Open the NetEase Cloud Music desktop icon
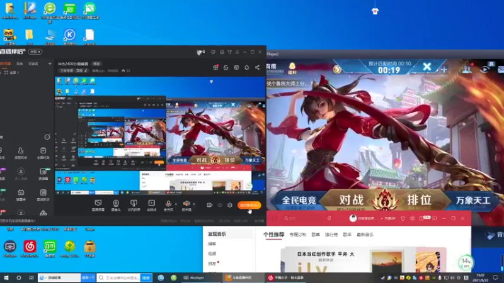Viewport: 504px width, 283px height. (30, 248)
